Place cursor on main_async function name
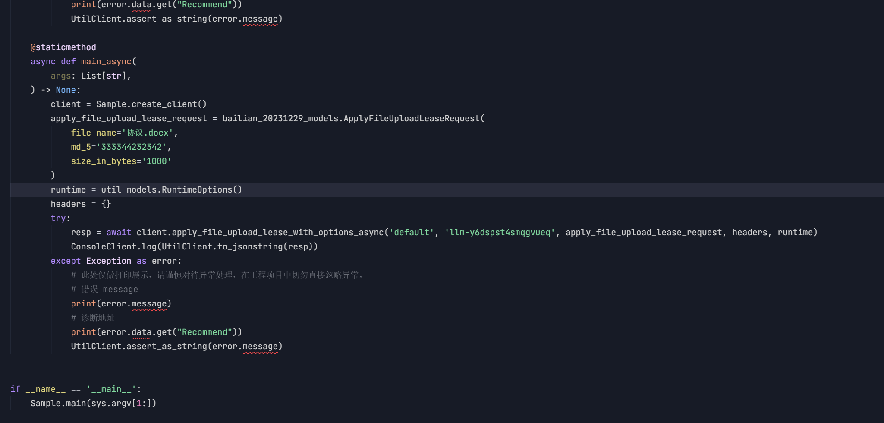884x423 pixels. click(x=106, y=61)
